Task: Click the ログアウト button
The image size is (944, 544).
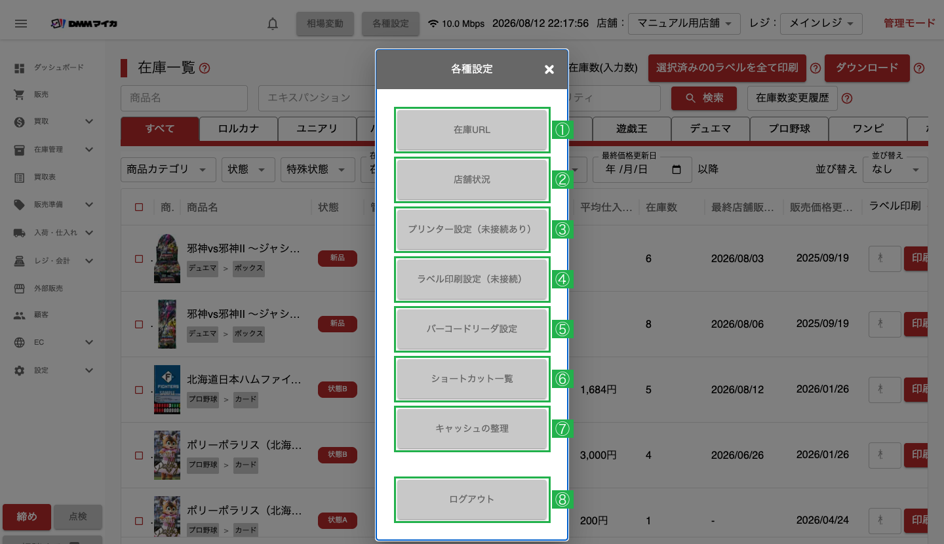Action: coord(472,499)
